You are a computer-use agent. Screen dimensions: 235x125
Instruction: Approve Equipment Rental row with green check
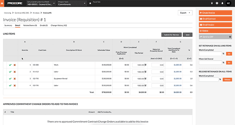click(x=10, y=79)
